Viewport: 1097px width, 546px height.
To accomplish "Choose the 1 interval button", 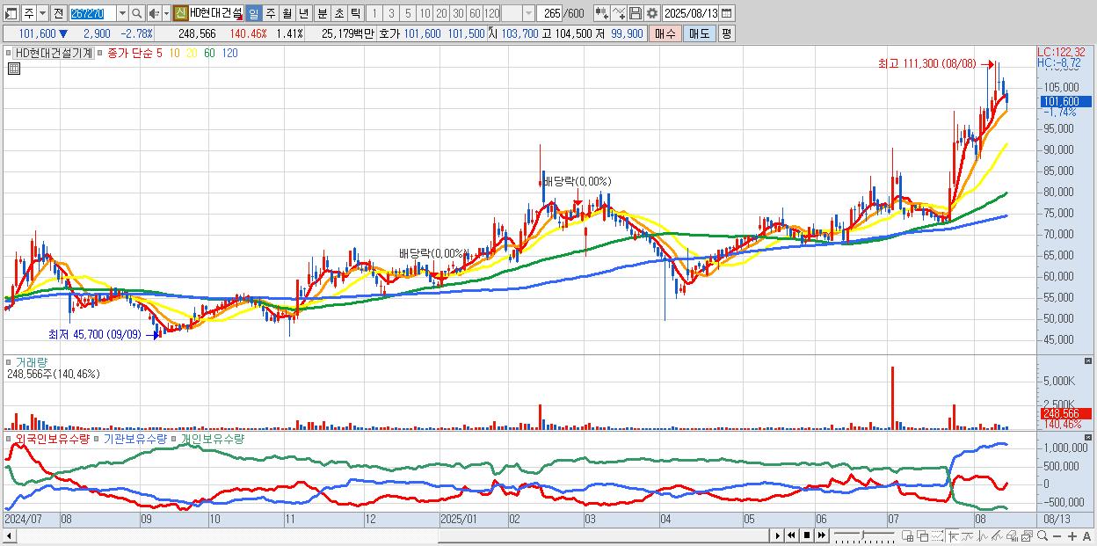I will (374, 13).
